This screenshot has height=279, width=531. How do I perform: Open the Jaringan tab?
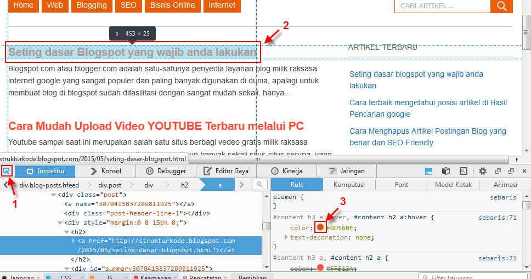pyautogui.click(x=347, y=172)
